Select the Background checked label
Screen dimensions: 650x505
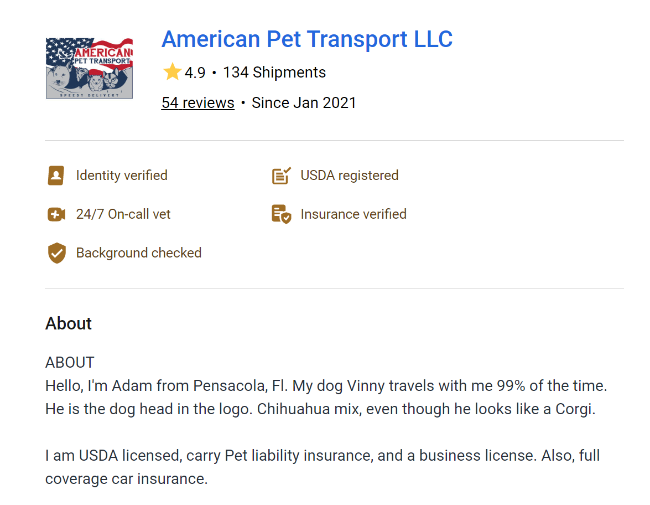[139, 253]
